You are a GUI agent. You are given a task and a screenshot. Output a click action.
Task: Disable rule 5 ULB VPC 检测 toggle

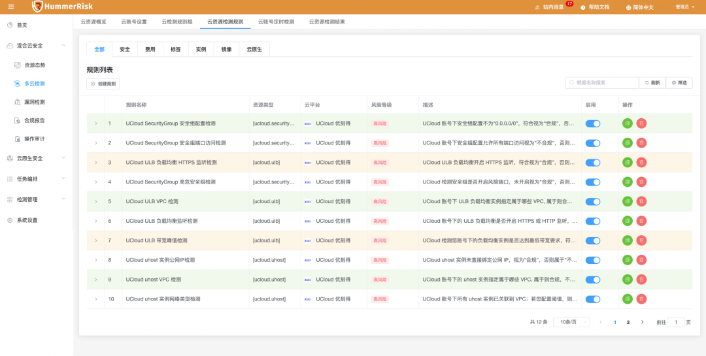(592, 202)
